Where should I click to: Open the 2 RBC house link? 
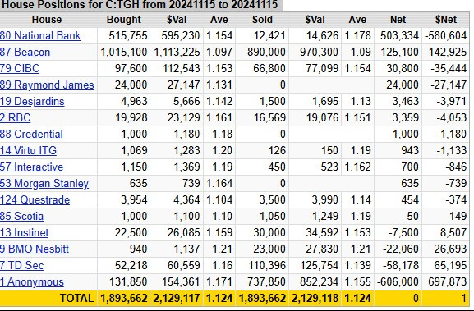coord(15,117)
